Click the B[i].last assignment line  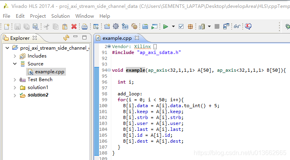[153, 129]
